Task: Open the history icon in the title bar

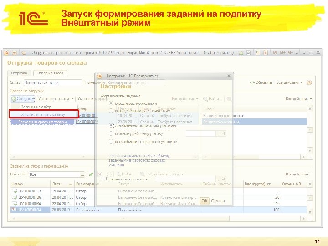Action: pyautogui.click(x=249, y=53)
